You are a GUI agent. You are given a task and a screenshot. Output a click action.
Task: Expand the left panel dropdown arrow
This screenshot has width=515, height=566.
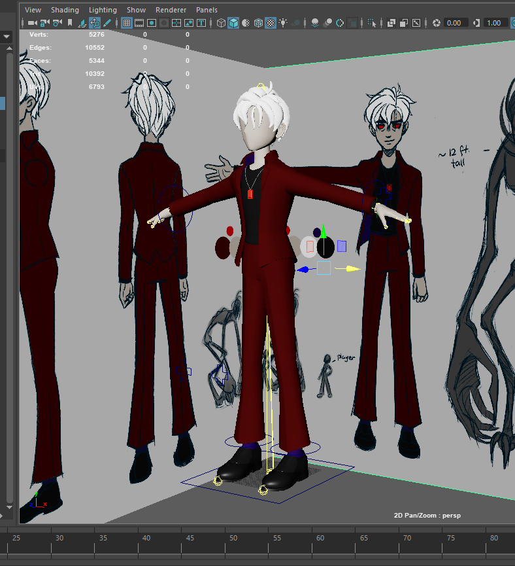click(7, 37)
